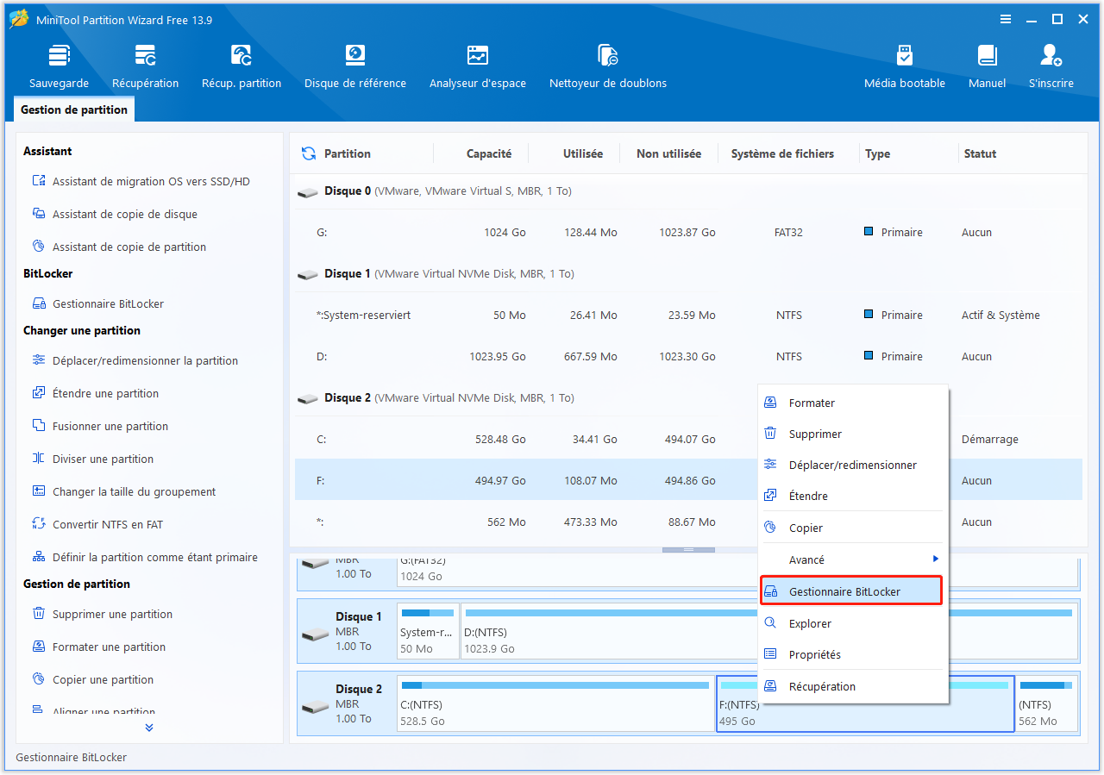The image size is (1104, 775).
Task: Open Analyseur d'espace
Action: click(478, 66)
